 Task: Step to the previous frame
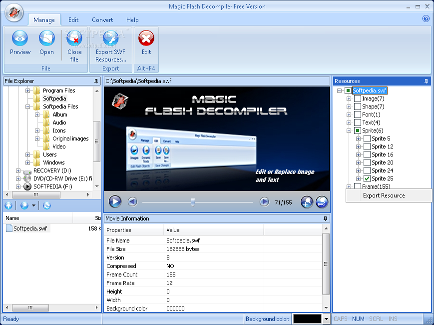click(132, 201)
